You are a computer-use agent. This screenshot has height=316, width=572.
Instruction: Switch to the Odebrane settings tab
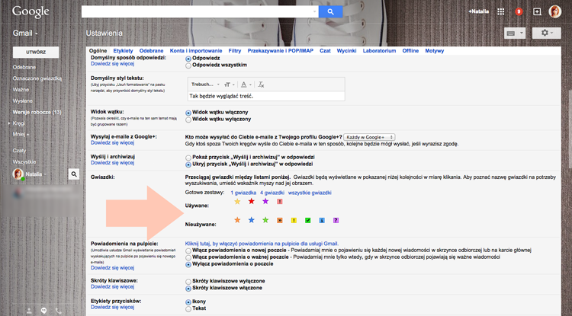152,50
